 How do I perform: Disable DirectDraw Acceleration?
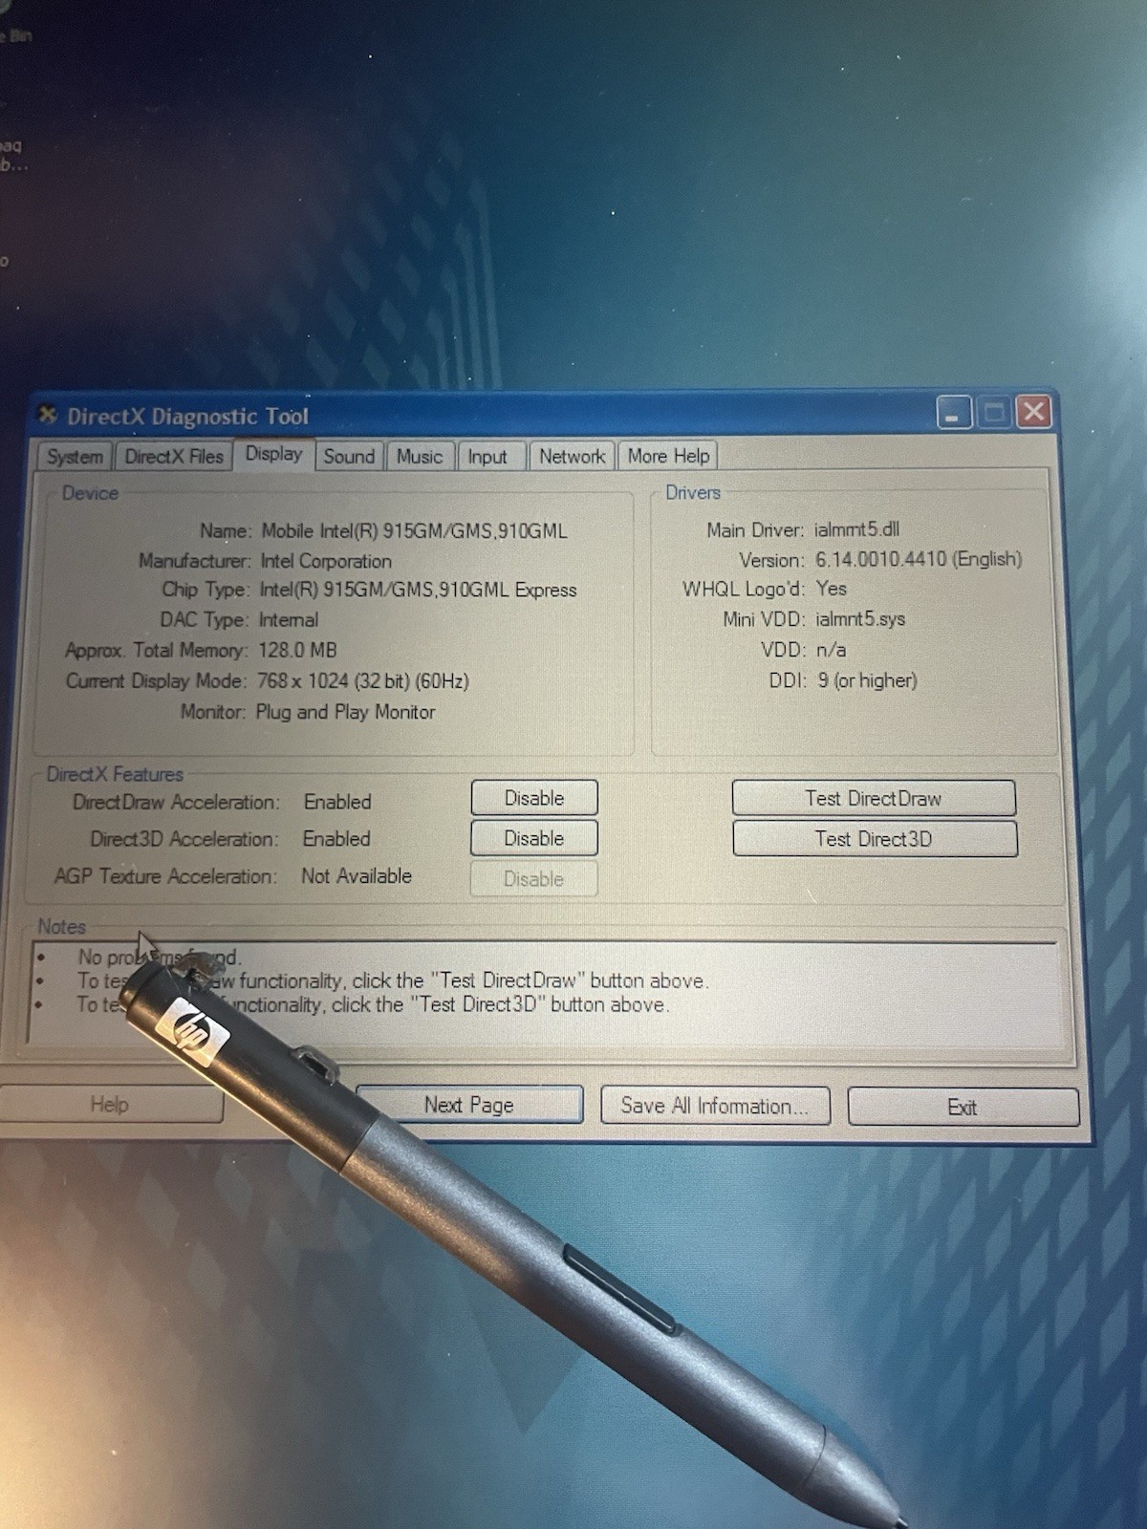coord(534,798)
